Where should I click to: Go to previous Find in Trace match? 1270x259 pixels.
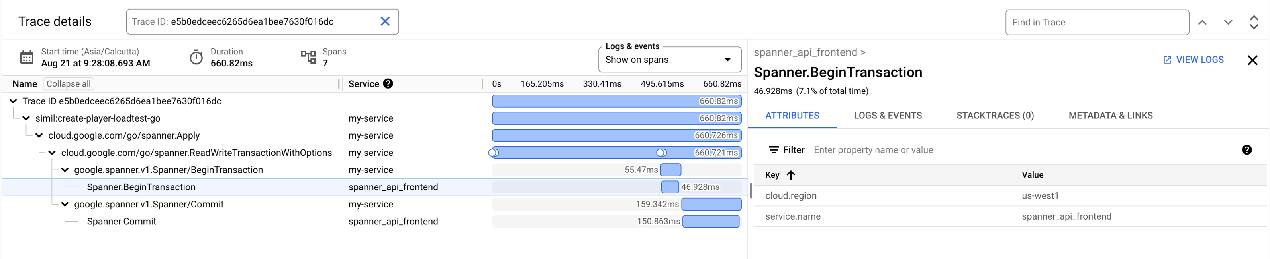[x=1202, y=23]
